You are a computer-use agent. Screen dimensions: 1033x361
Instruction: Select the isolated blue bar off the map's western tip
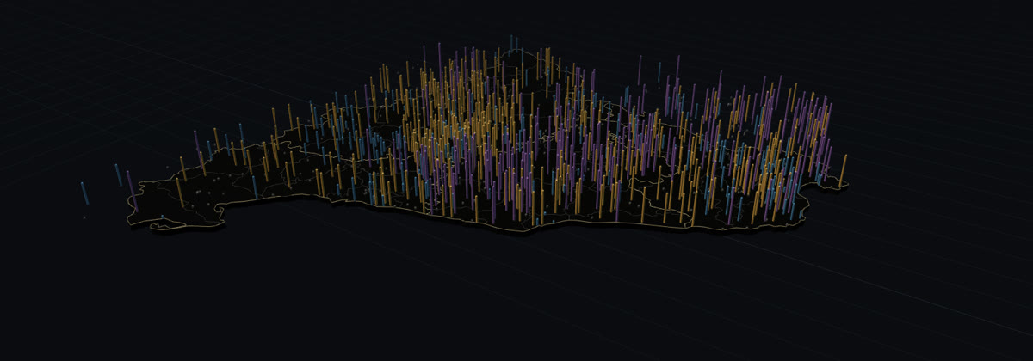click(84, 193)
